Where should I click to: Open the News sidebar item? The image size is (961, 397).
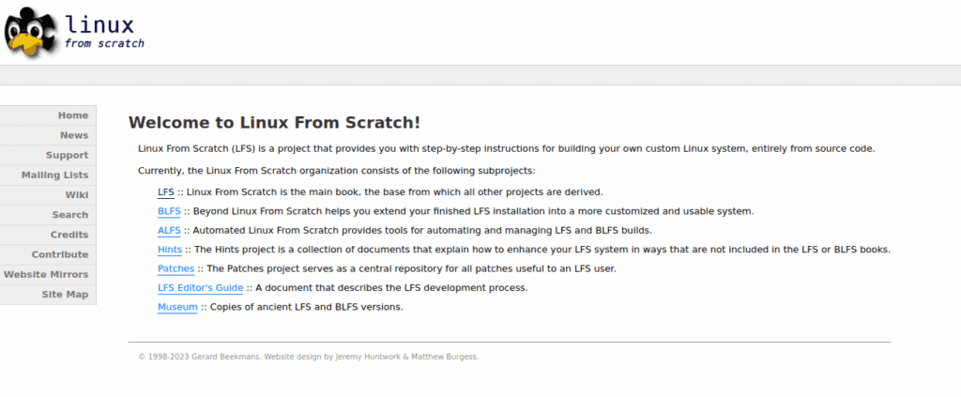pos(73,135)
